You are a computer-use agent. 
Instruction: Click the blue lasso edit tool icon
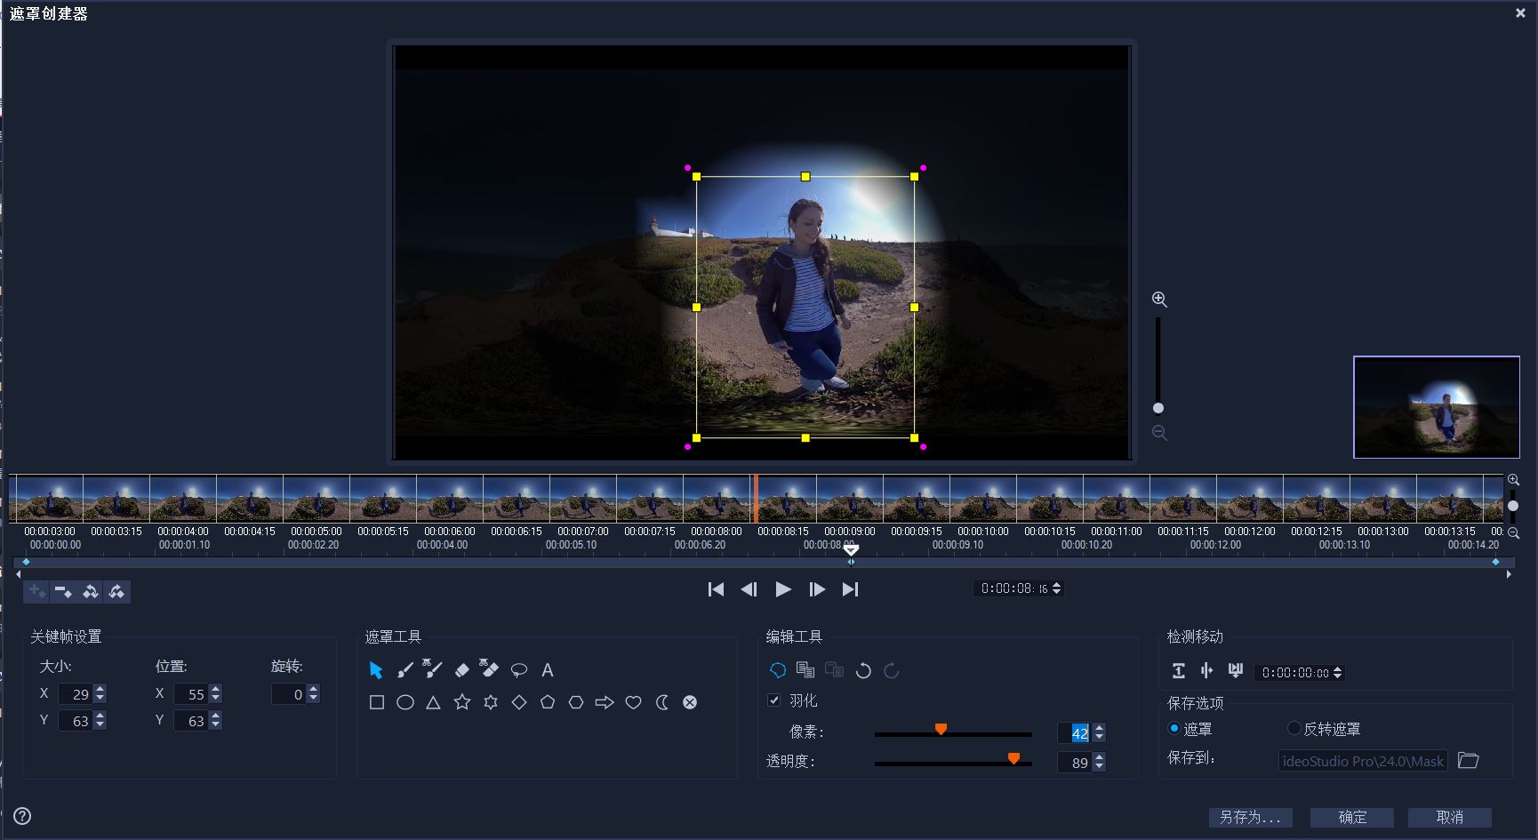777,670
